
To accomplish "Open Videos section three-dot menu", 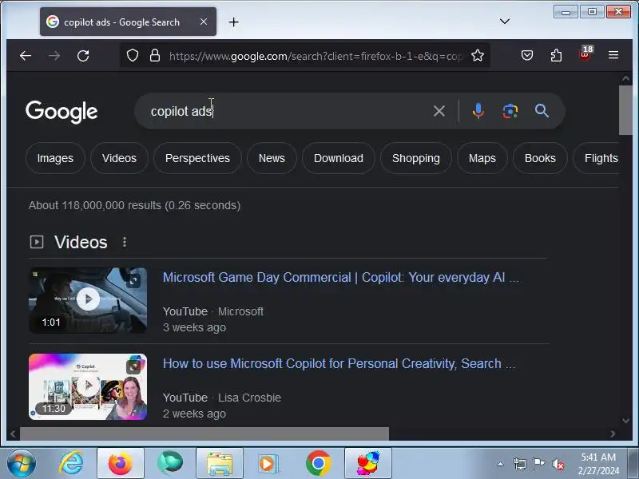I will 125,243.
